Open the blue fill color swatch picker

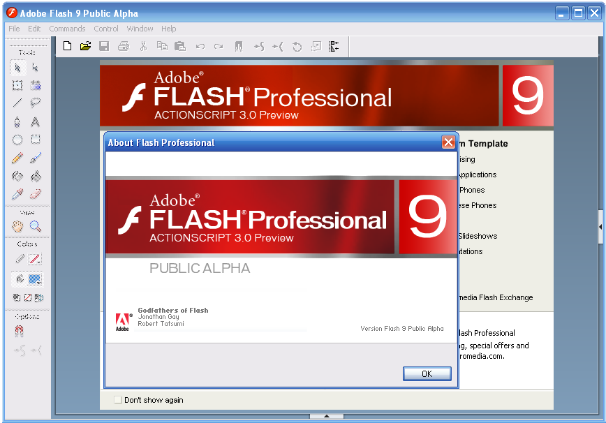click(35, 279)
